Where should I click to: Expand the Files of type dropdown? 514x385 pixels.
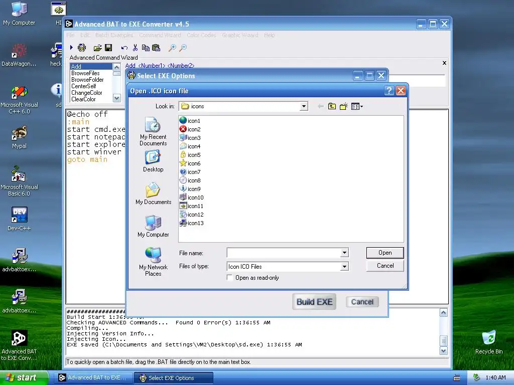coord(344,267)
